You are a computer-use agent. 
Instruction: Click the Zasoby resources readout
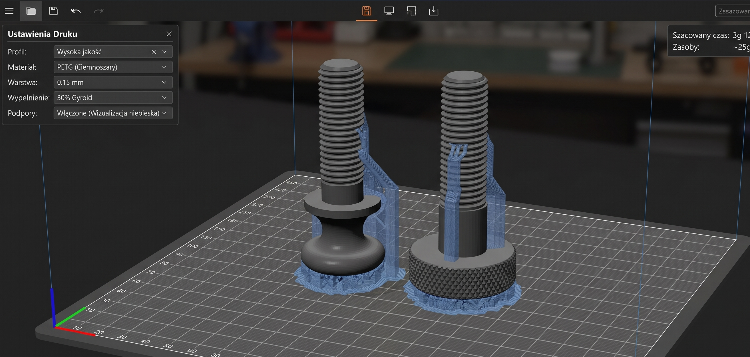(x=711, y=47)
